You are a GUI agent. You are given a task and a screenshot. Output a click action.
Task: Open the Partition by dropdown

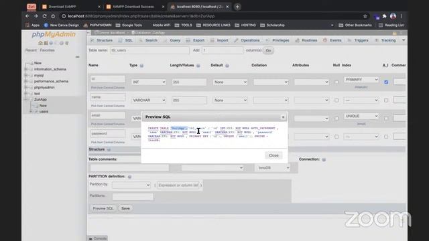(131, 185)
